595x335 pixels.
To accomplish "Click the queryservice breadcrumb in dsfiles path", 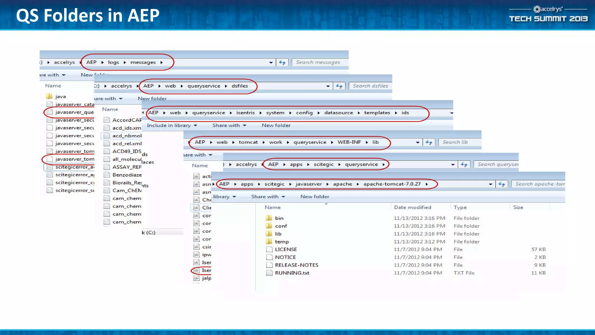I will pos(204,86).
